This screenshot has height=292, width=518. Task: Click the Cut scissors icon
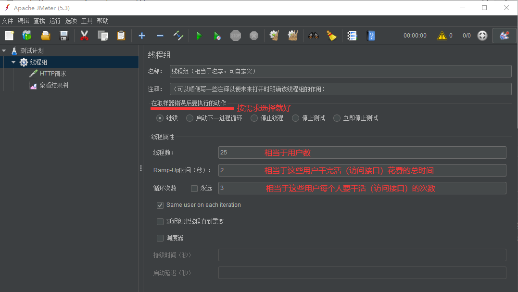(84, 36)
